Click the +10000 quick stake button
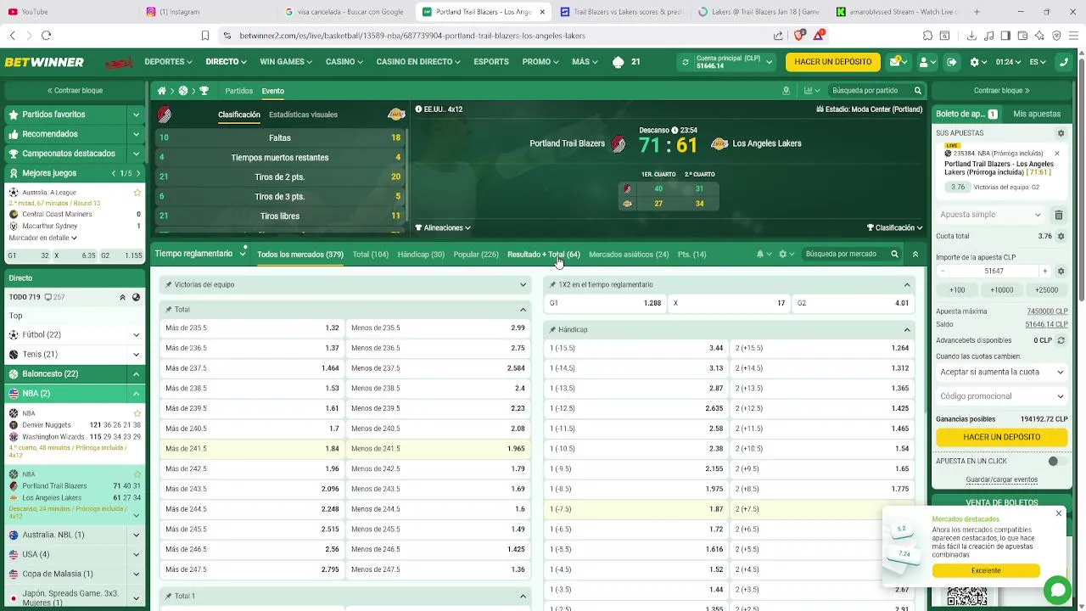 pyautogui.click(x=1002, y=290)
